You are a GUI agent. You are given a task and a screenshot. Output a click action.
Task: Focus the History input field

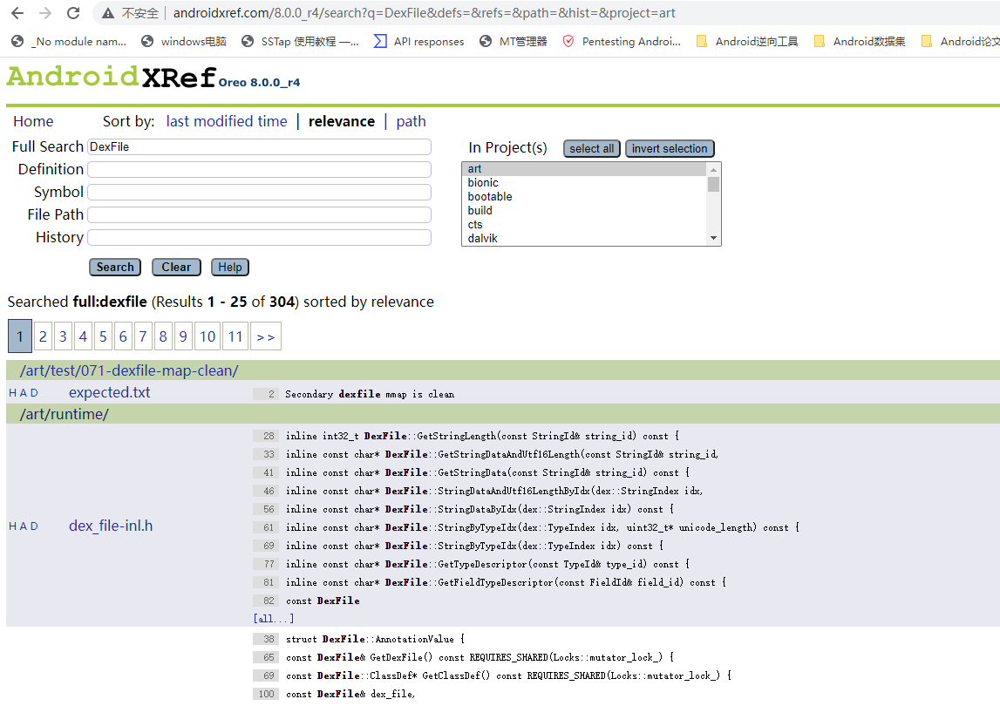tap(259, 237)
